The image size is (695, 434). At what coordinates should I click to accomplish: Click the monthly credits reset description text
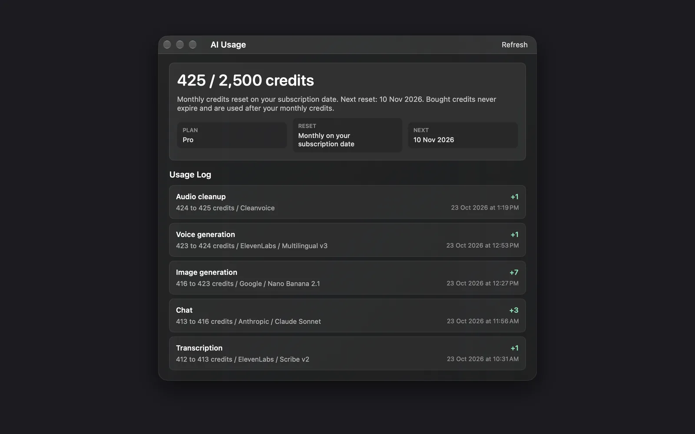[x=337, y=104]
